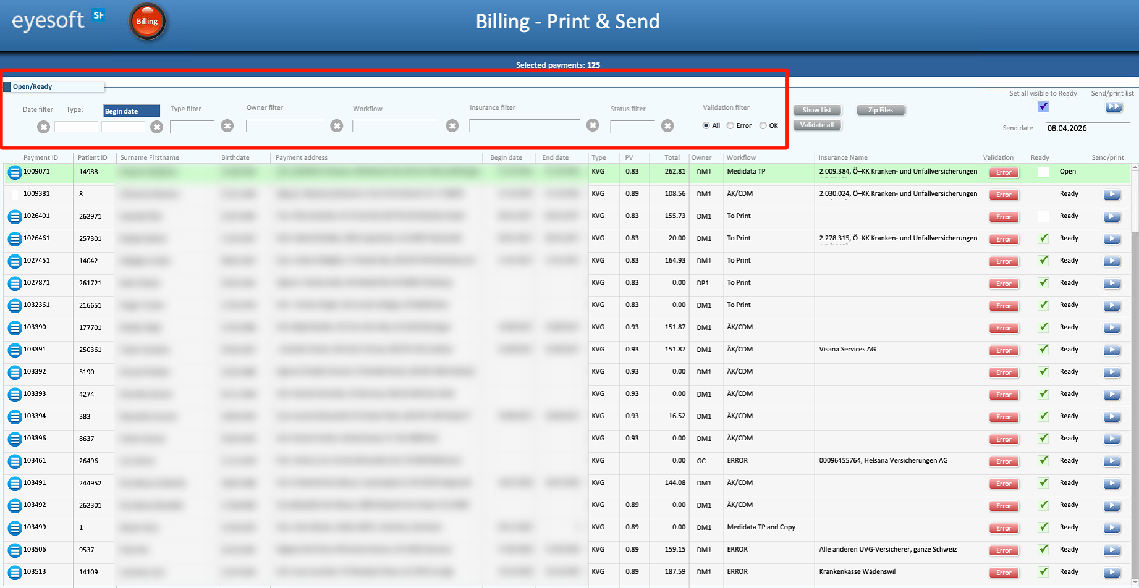
Task: Uncheck Ready checkbox for payment 1026461
Action: (1043, 238)
